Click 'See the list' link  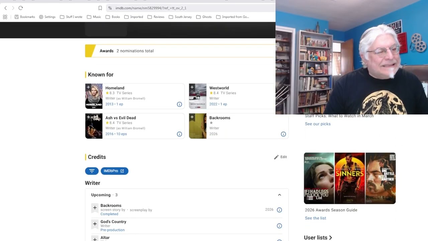tap(315, 218)
